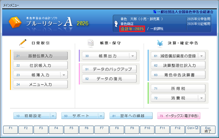
Task: Expand the 消費税 dropdown arrow
Action: tap(202, 98)
